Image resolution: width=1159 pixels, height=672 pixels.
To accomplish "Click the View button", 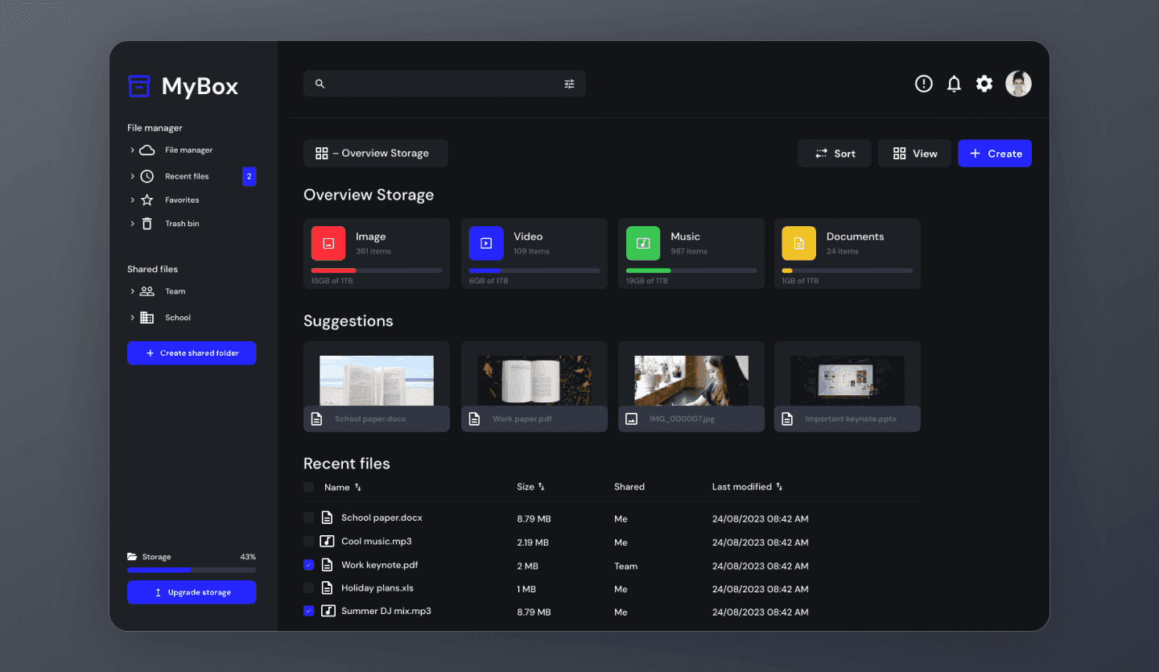I will (x=915, y=154).
